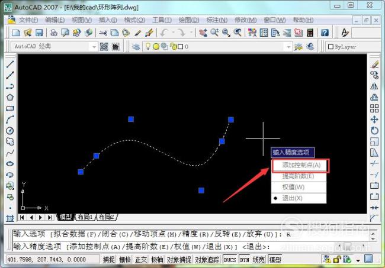Select the Revision Cloud tool
This screenshot has height=268, width=385.
tap(10, 141)
